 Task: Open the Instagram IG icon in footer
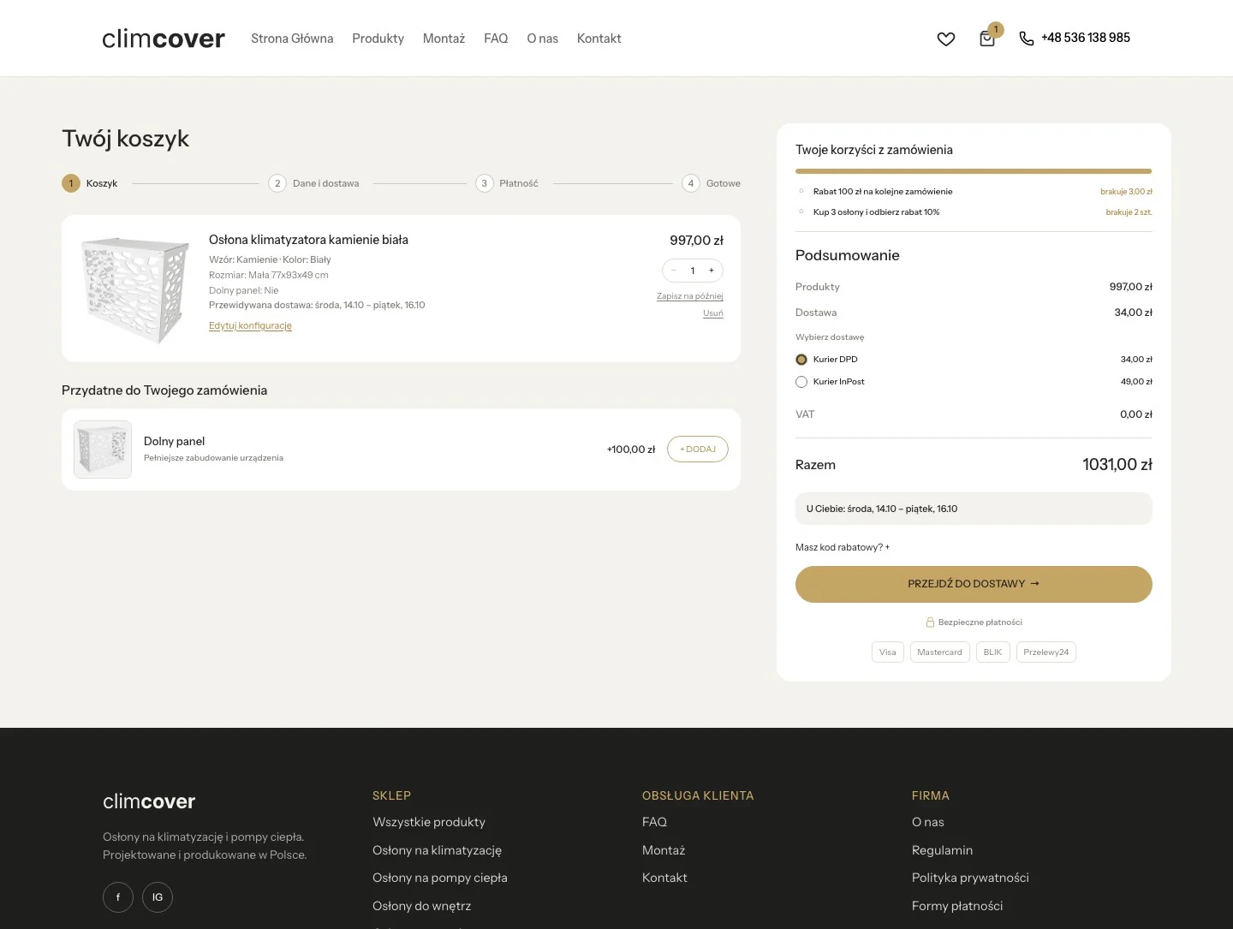coord(158,897)
